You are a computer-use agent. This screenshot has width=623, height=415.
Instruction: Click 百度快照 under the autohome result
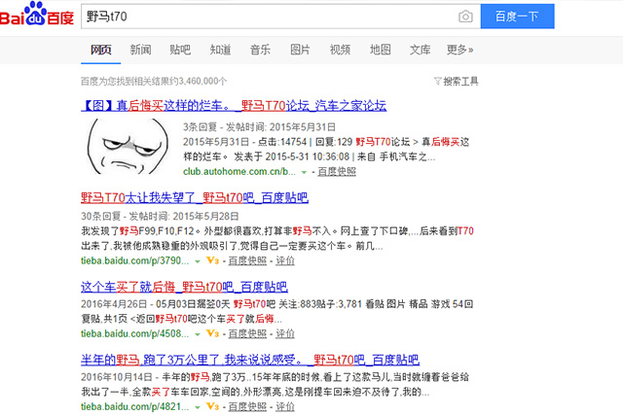[x=335, y=171]
